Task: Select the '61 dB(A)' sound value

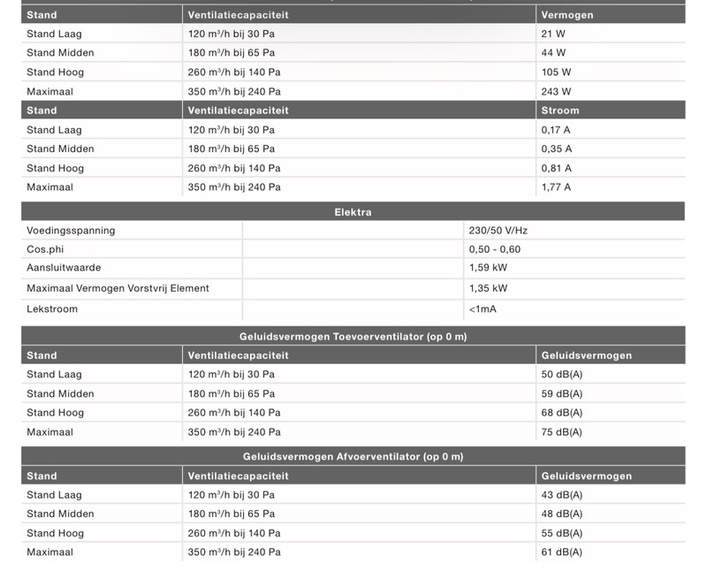Action: click(561, 552)
